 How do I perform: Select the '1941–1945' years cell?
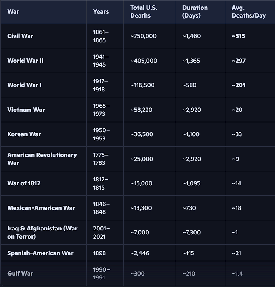[101, 61]
